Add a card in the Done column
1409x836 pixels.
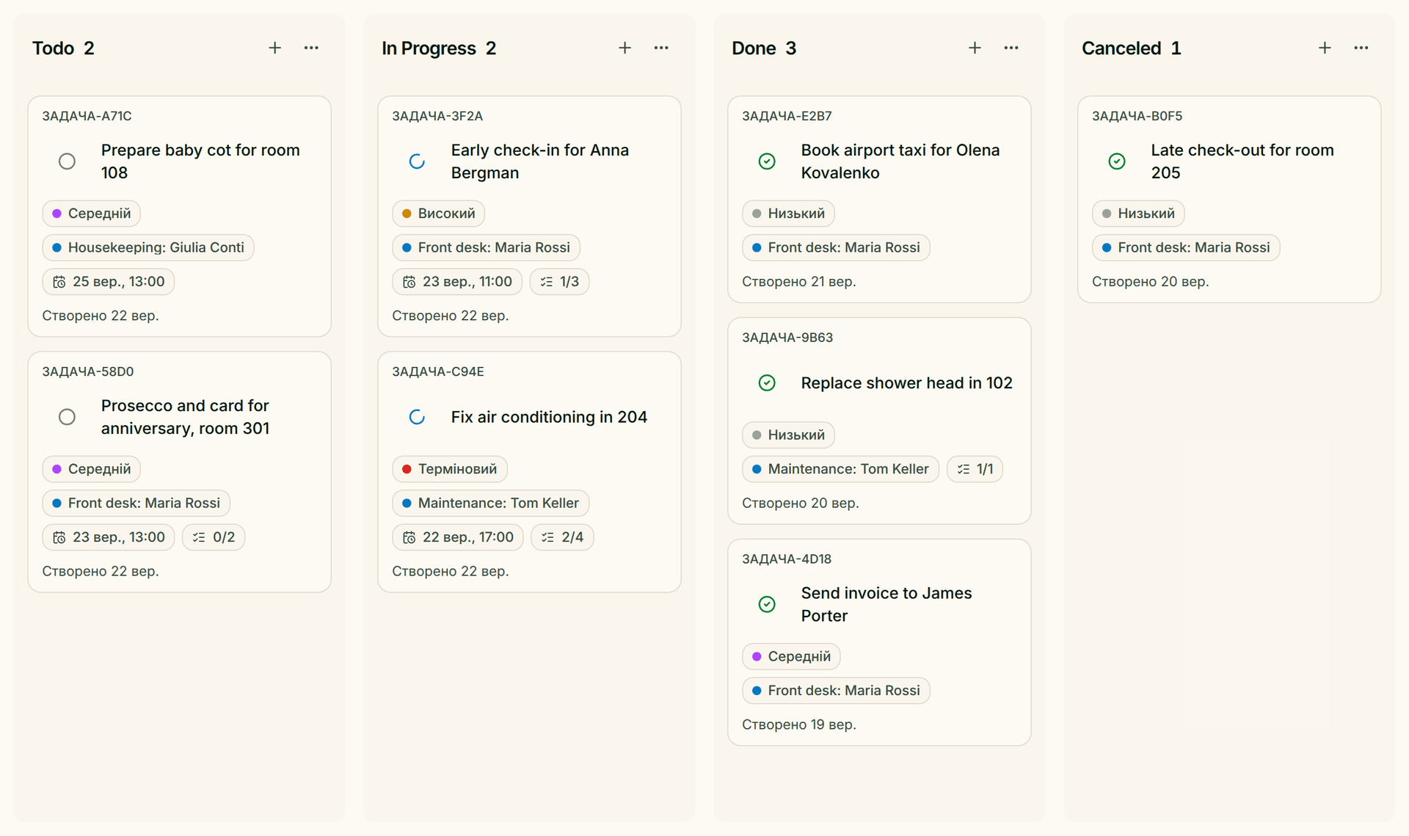click(975, 48)
